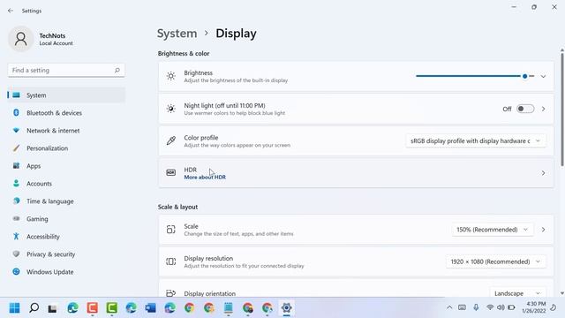The width and height of the screenshot is (565, 318).
Task: Open Gaming settings
Action: click(67, 219)
